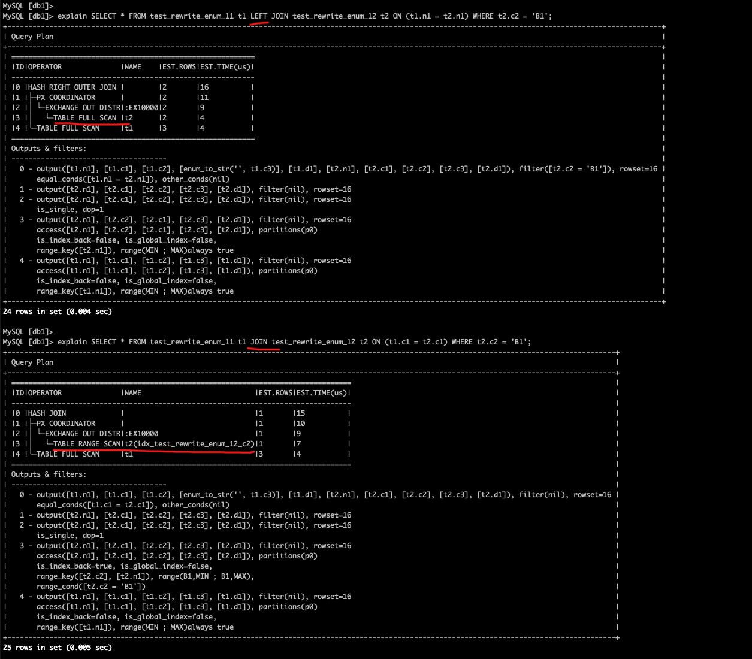Click the first Query Plan header

32,37
